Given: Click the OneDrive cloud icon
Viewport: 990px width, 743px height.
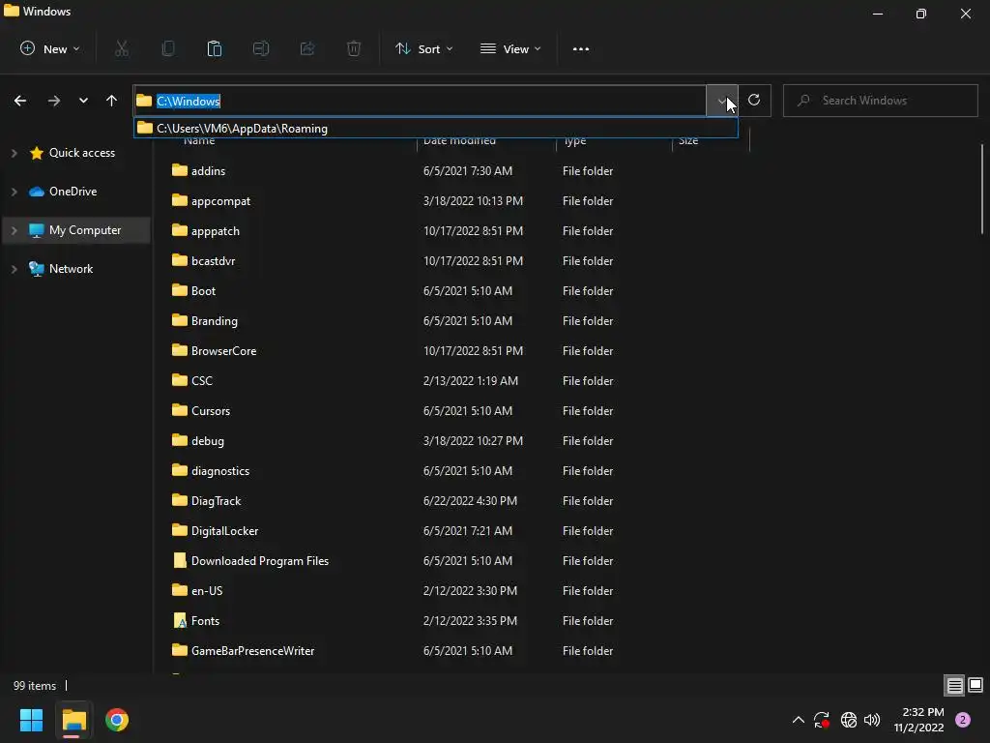Looking at the screenshot, I should pyautogui.click(x=37, y=192).
